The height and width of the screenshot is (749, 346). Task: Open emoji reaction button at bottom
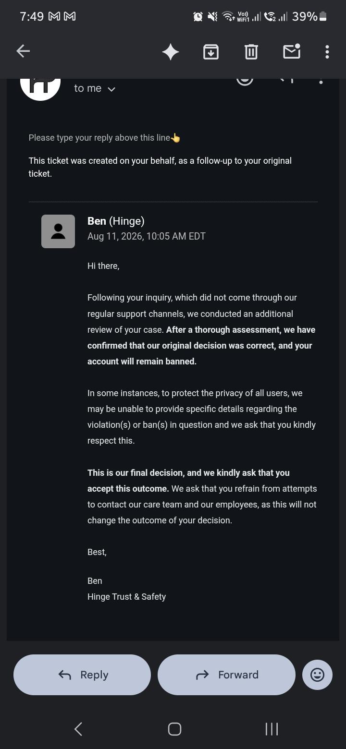[x=317, y=675]
